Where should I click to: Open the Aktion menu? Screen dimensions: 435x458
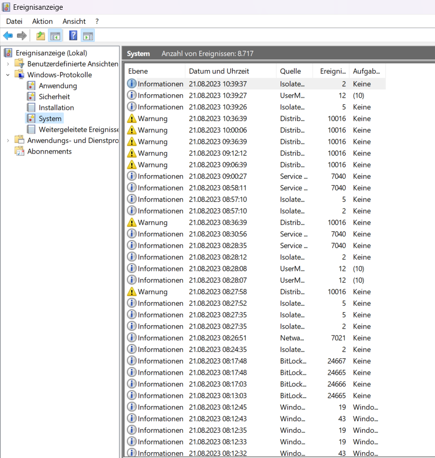[x=43, y=21]
